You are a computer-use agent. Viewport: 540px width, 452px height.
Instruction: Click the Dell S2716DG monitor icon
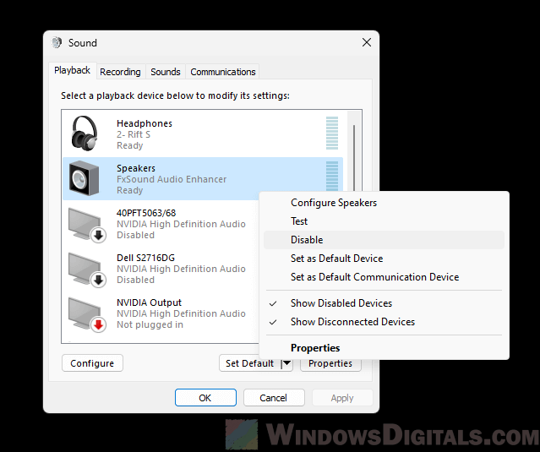86,270
